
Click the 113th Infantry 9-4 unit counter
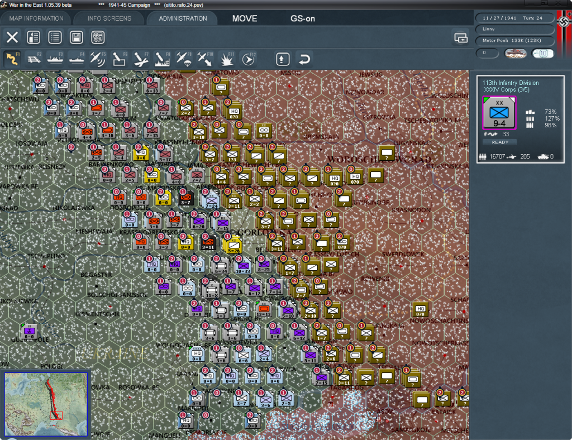click(499, 113)
